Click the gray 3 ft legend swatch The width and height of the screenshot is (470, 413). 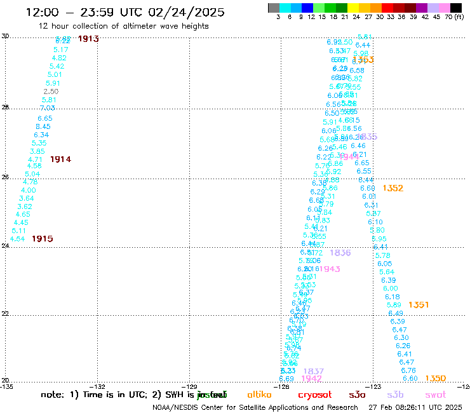(274, 8)
